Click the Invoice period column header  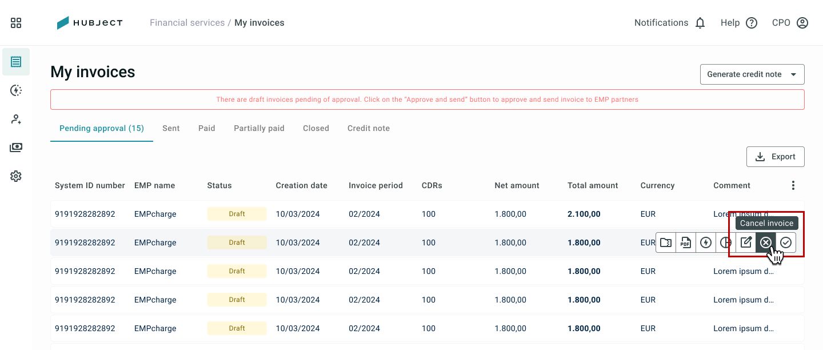click(x=376, y=185)
